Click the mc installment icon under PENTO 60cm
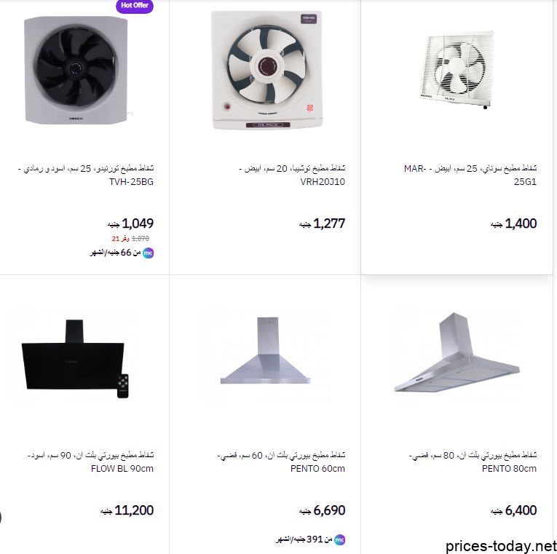This screenshot has height=554, width=557. tap(339, 539)
